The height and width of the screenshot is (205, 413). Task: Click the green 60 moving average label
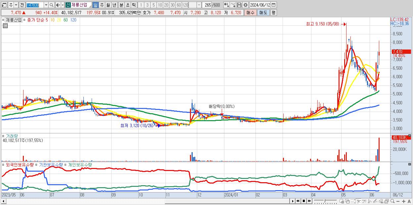[66, 20]
